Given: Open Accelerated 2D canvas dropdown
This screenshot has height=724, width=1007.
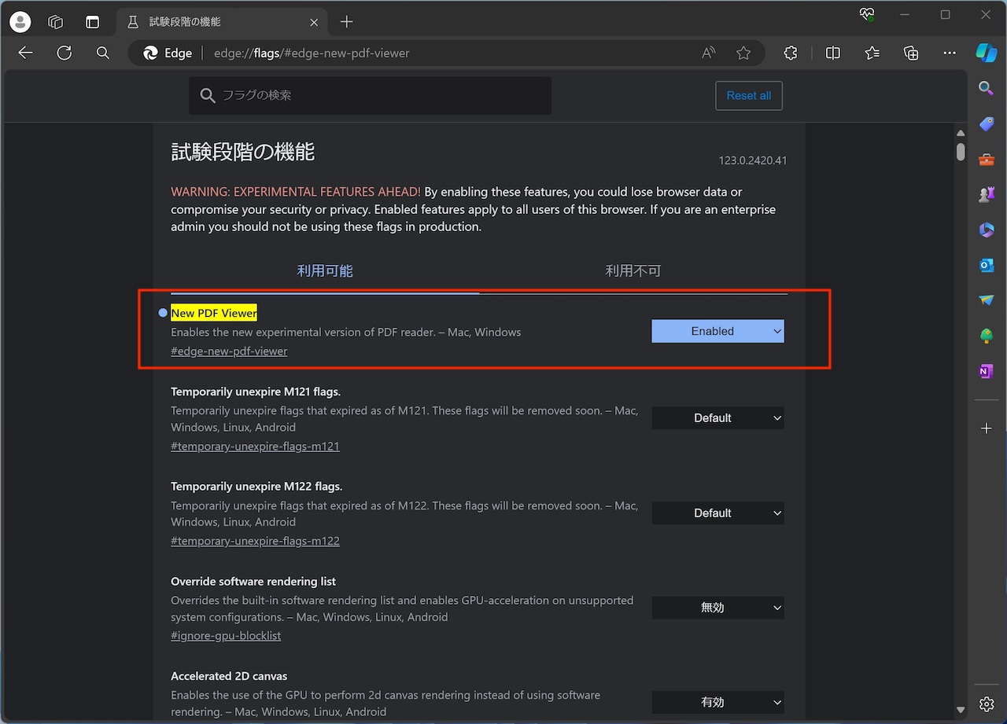Looking at the screenshot, I should pyautogui.click(x=717, y=702).
